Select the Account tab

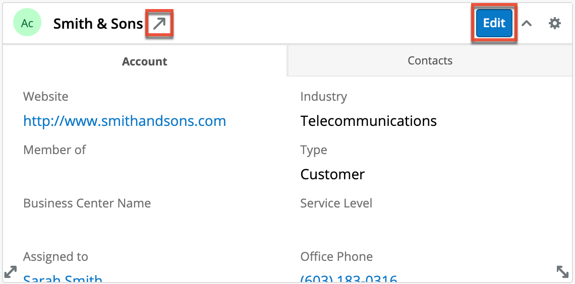[145, 61]
